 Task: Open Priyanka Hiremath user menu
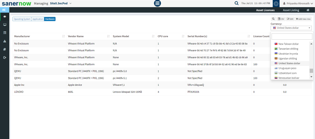click(299, 3)
